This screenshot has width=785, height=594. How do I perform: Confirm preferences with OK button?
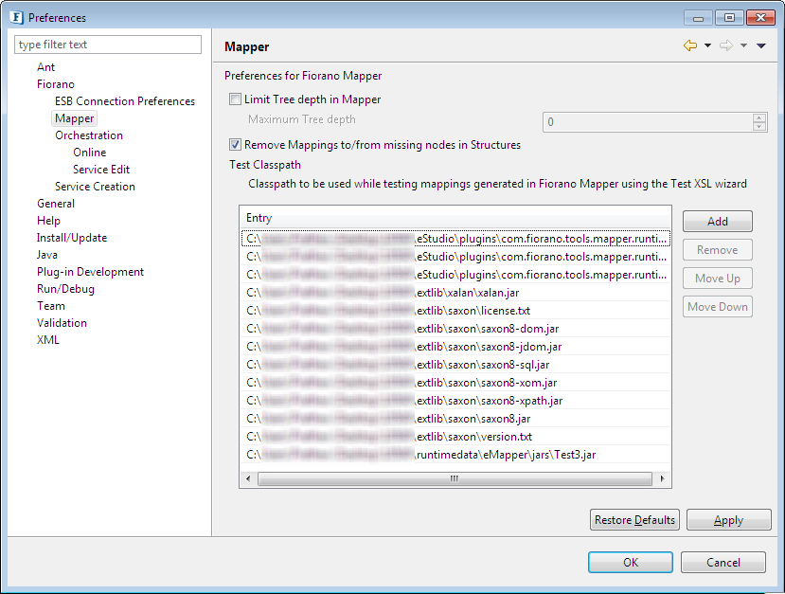tap(630, 563)
